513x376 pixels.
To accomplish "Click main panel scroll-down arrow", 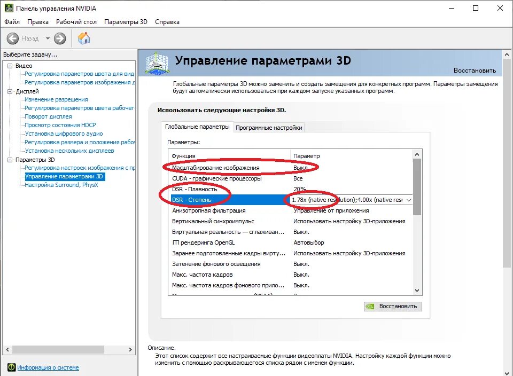I will click(x=507, y=373).
